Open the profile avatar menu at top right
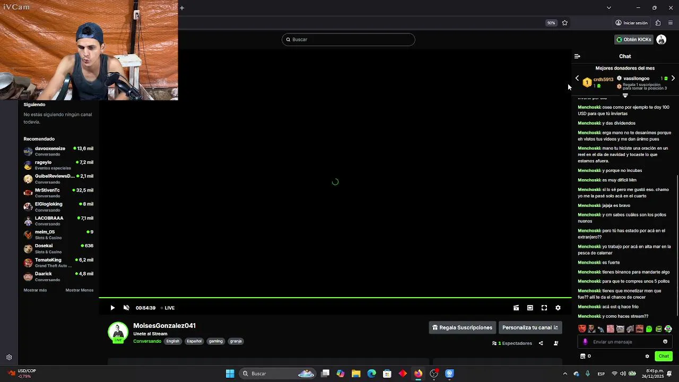679x382 pixels. click(x=661, y=39)
